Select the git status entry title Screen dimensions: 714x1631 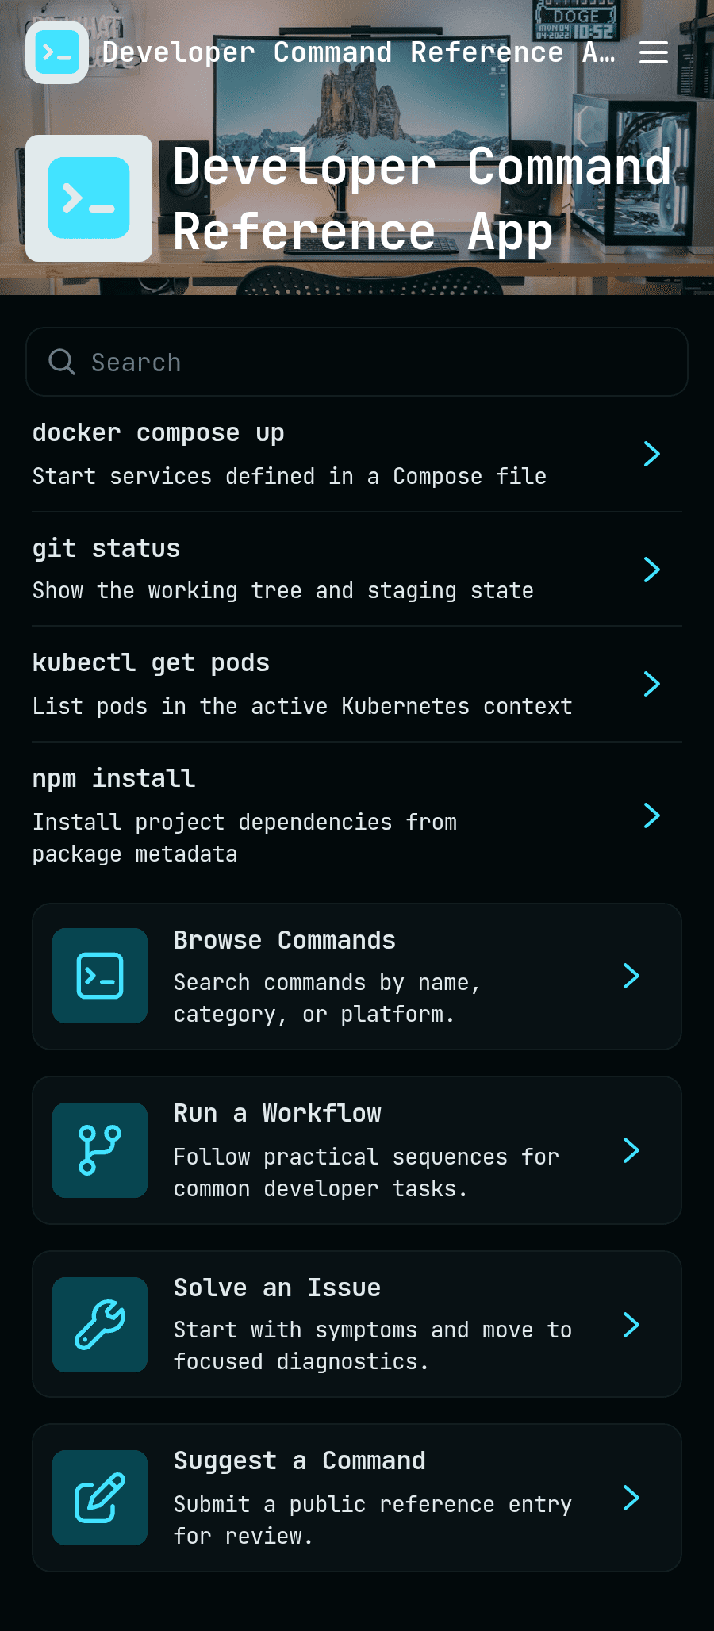click(106, 548)
